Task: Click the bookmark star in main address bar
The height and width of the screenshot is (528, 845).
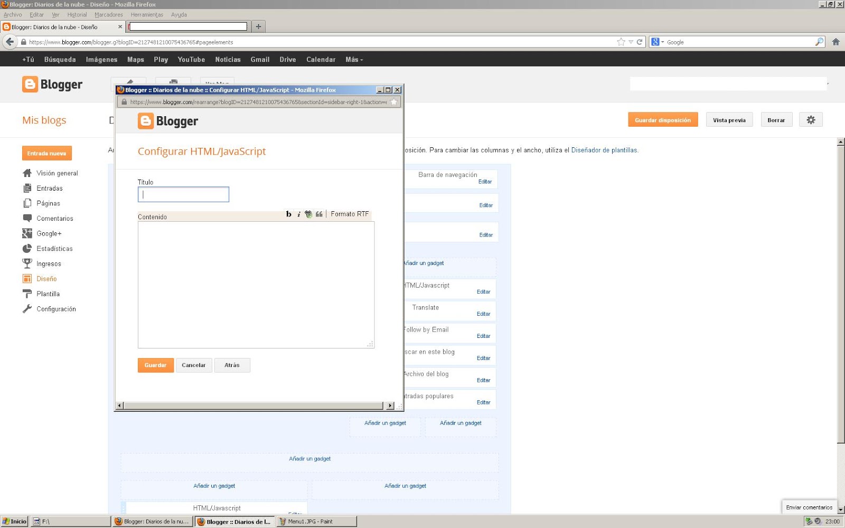Action: tap(621, 42)
